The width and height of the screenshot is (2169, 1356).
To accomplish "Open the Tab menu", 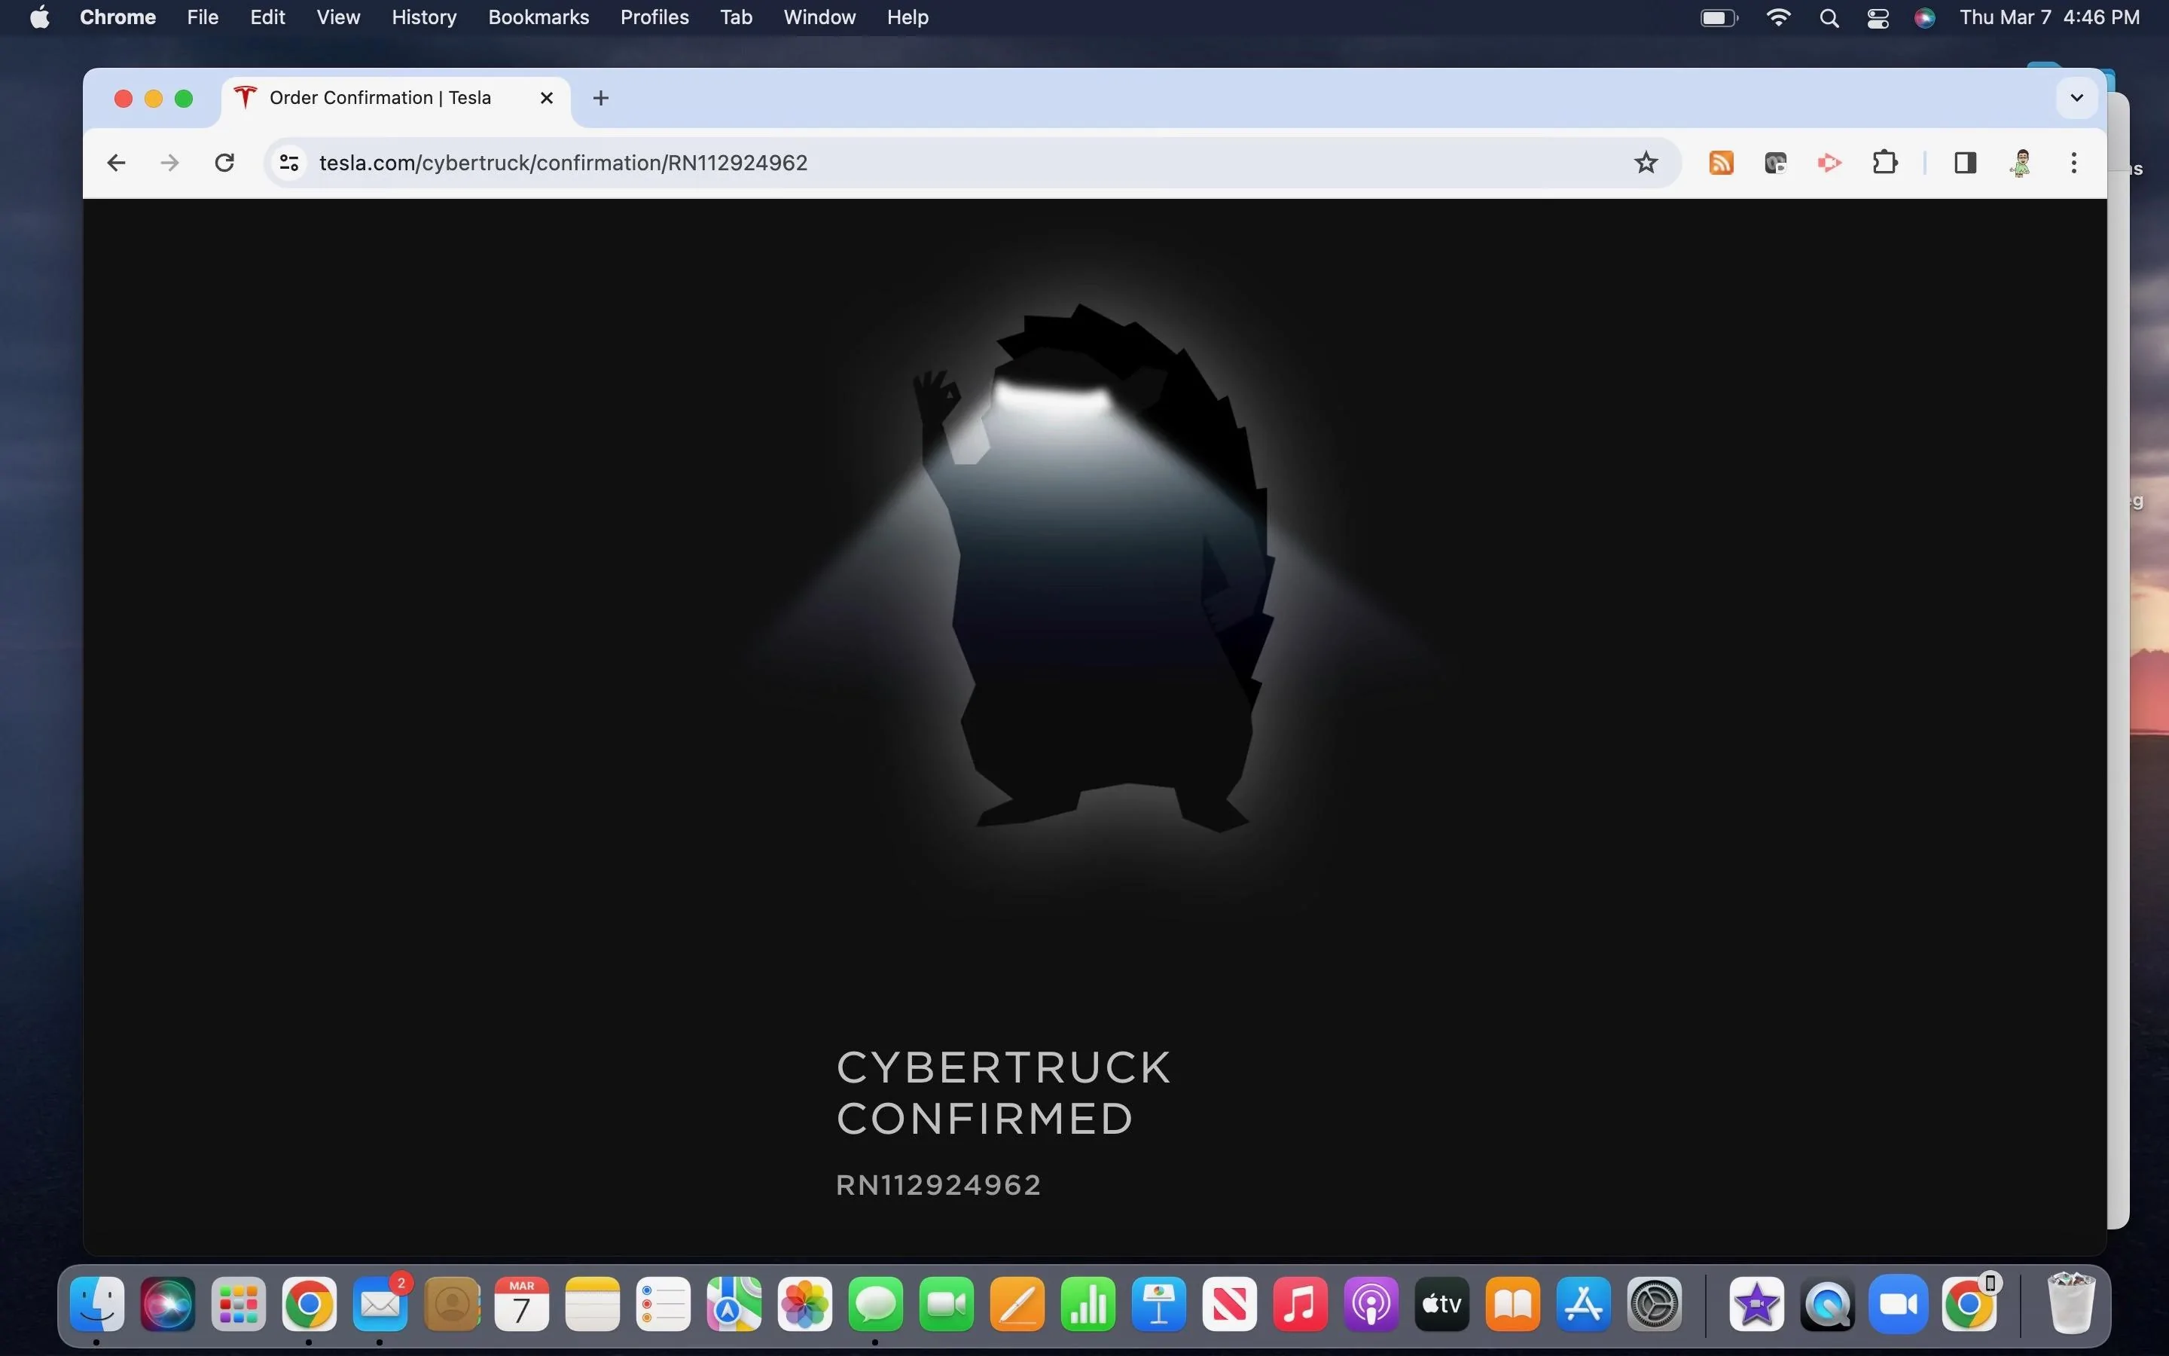I will 736,17.
